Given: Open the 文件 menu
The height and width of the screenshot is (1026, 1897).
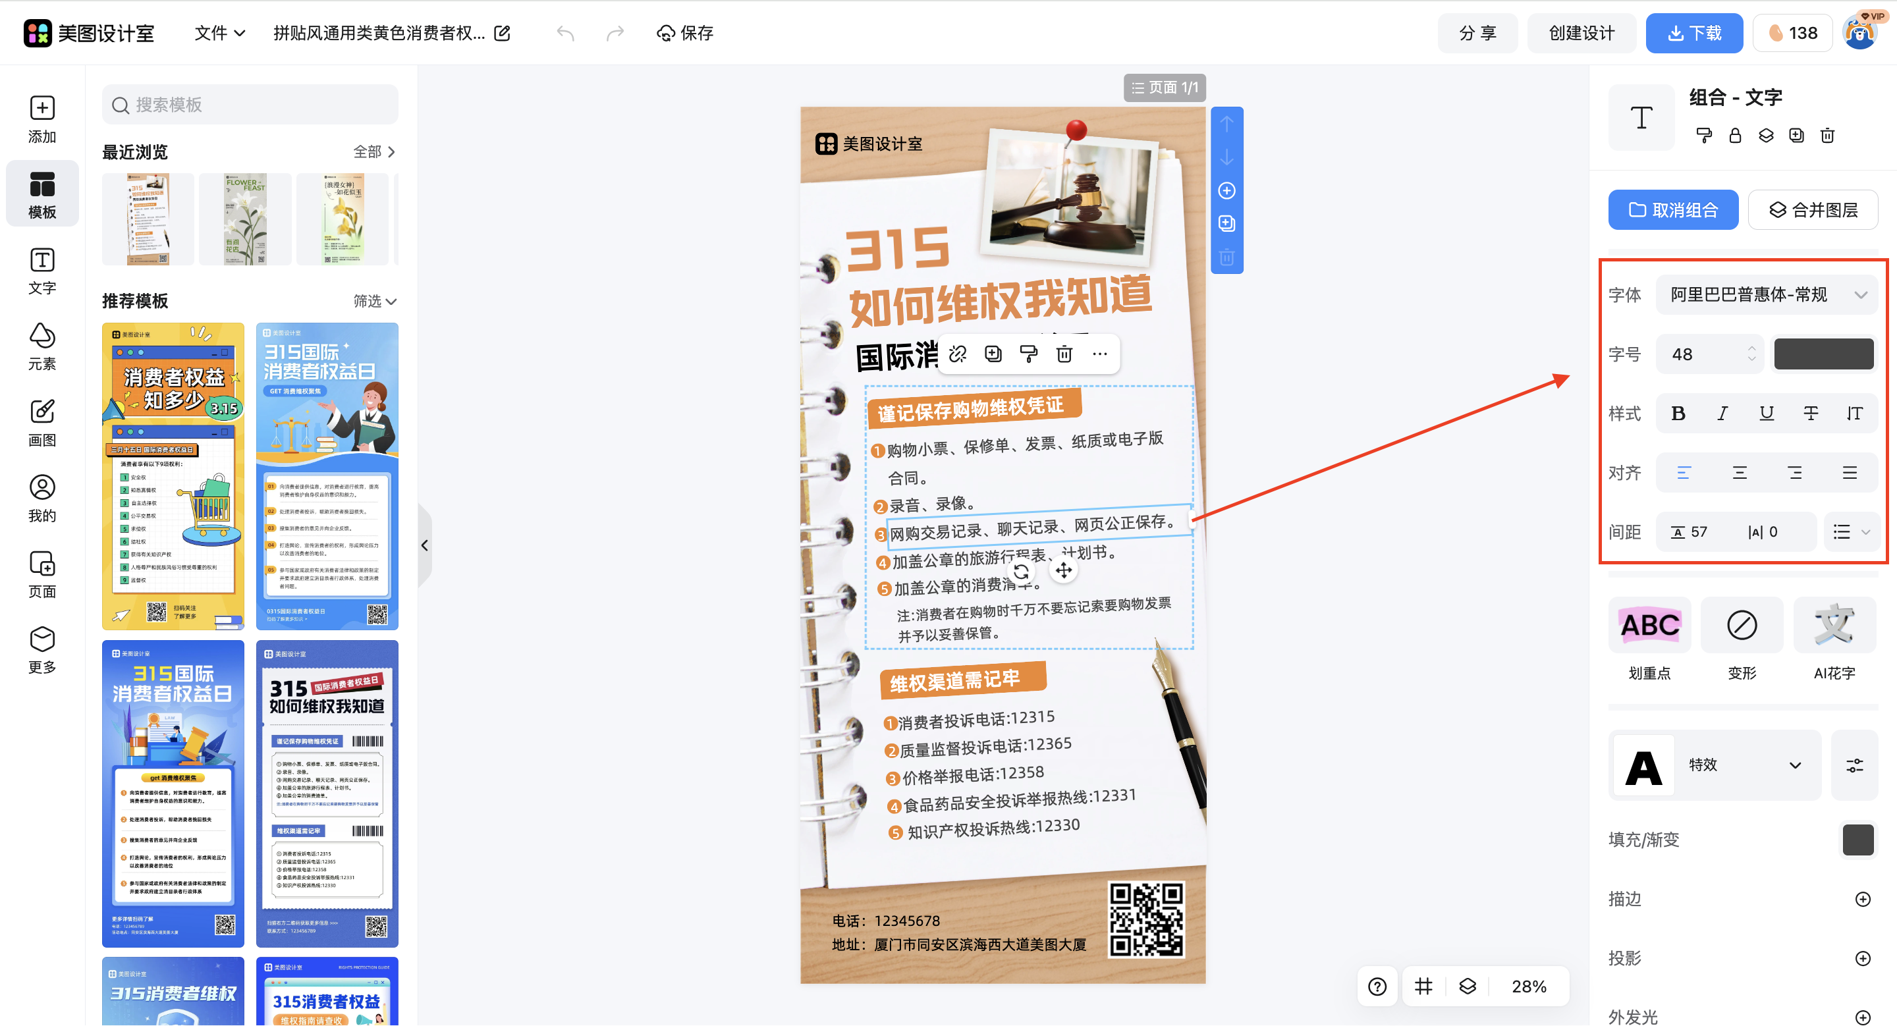Looking at the screenshot, I should pyautogui.click(x=218, y=32).
